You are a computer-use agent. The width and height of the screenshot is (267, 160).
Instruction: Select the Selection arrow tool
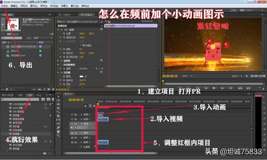[58, 96]
